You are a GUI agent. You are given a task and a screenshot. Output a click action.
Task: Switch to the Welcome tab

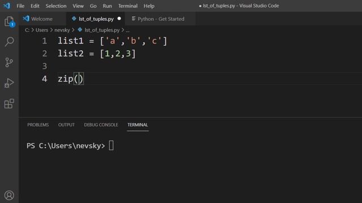[x=42, y=19]
